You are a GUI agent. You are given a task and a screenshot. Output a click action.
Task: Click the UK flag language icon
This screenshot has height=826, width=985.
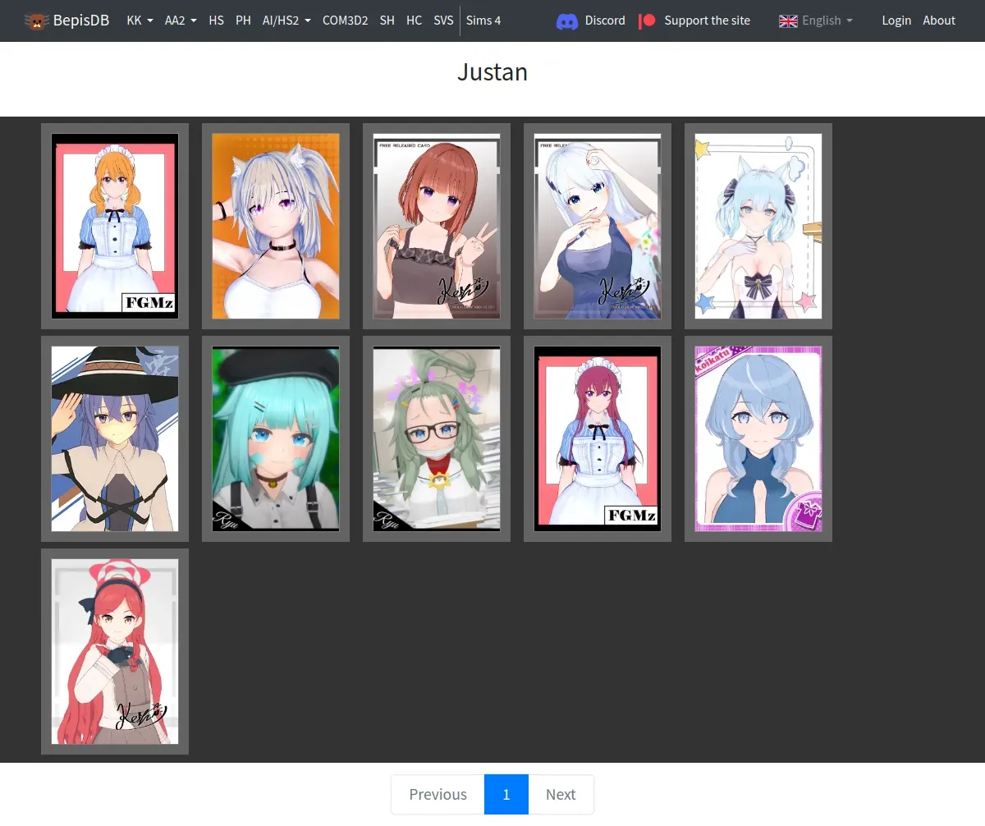tap(788, 21)
